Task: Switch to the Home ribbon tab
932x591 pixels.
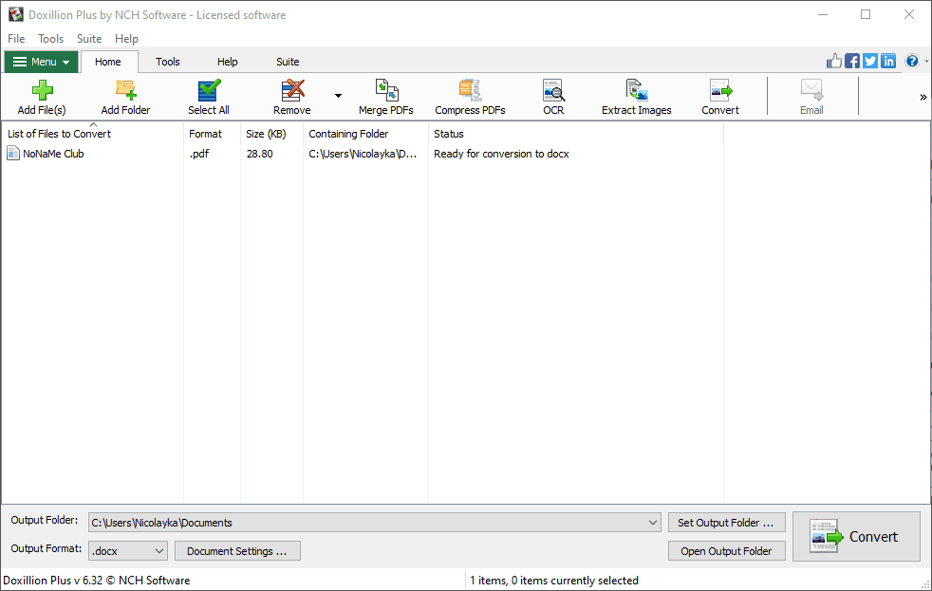Action: coord(108,62)
